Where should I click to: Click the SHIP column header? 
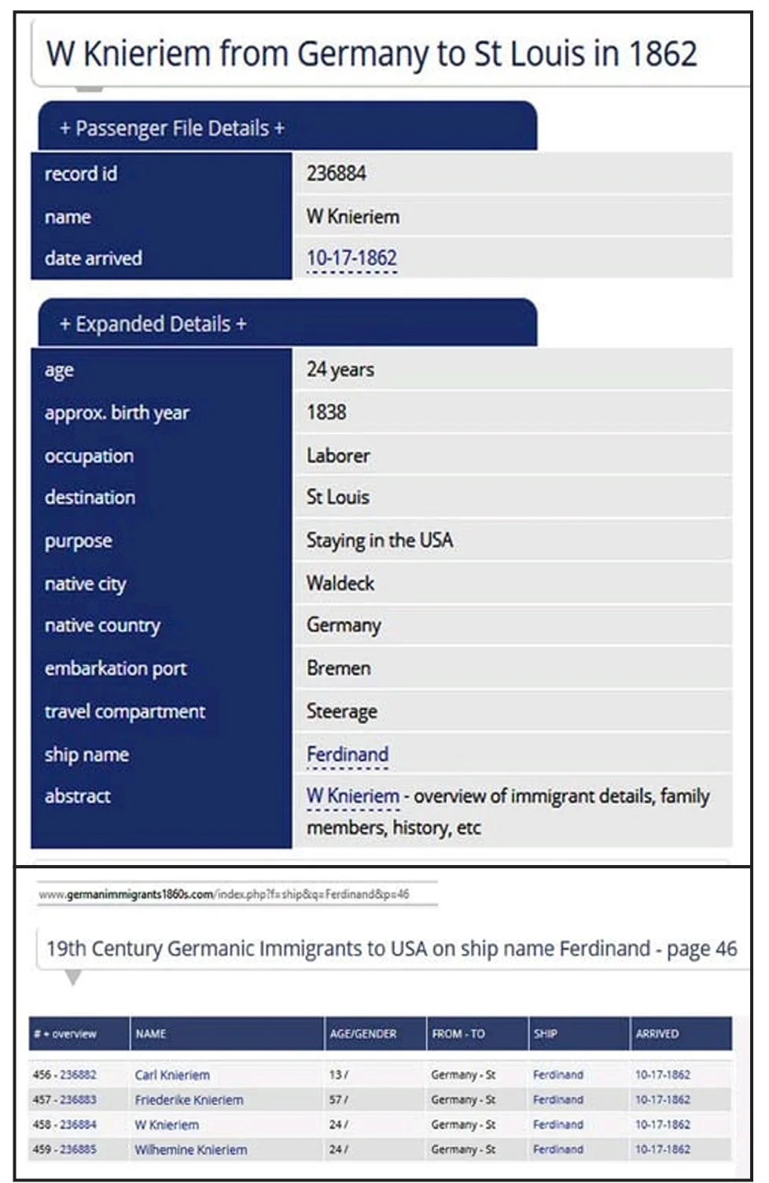coord(545,1033)
